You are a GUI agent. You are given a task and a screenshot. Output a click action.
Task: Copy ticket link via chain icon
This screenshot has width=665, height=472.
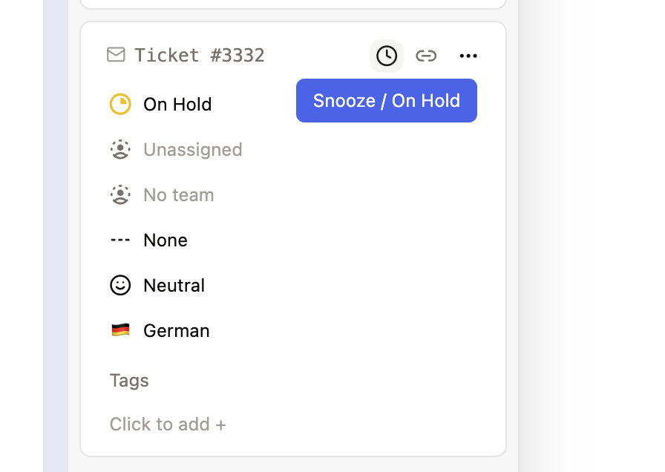(x=426, y=56)
